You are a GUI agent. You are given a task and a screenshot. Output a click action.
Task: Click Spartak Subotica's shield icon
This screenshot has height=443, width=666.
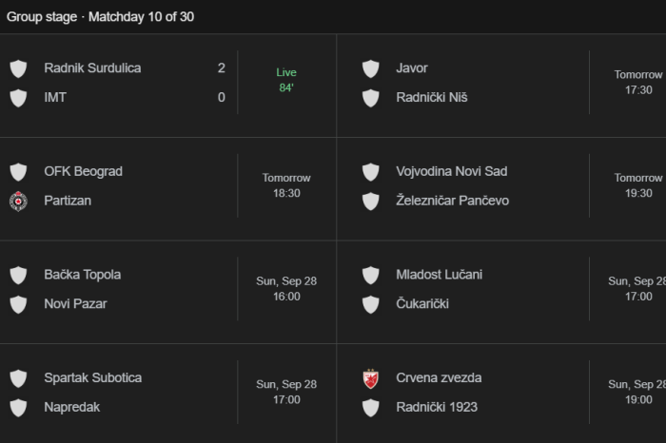click(x=18, y=378)
